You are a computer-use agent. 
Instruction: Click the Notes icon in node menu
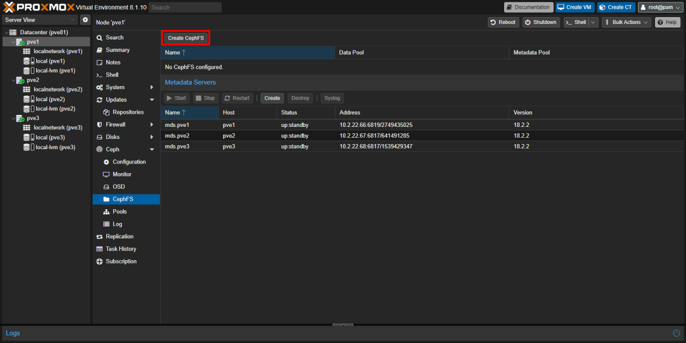[99, 62]
